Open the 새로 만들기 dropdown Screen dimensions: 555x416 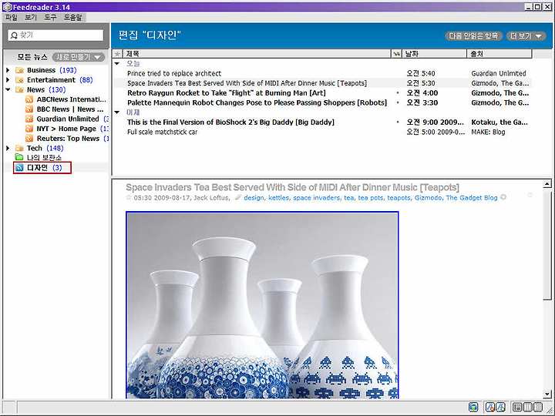tap(78, 57)
